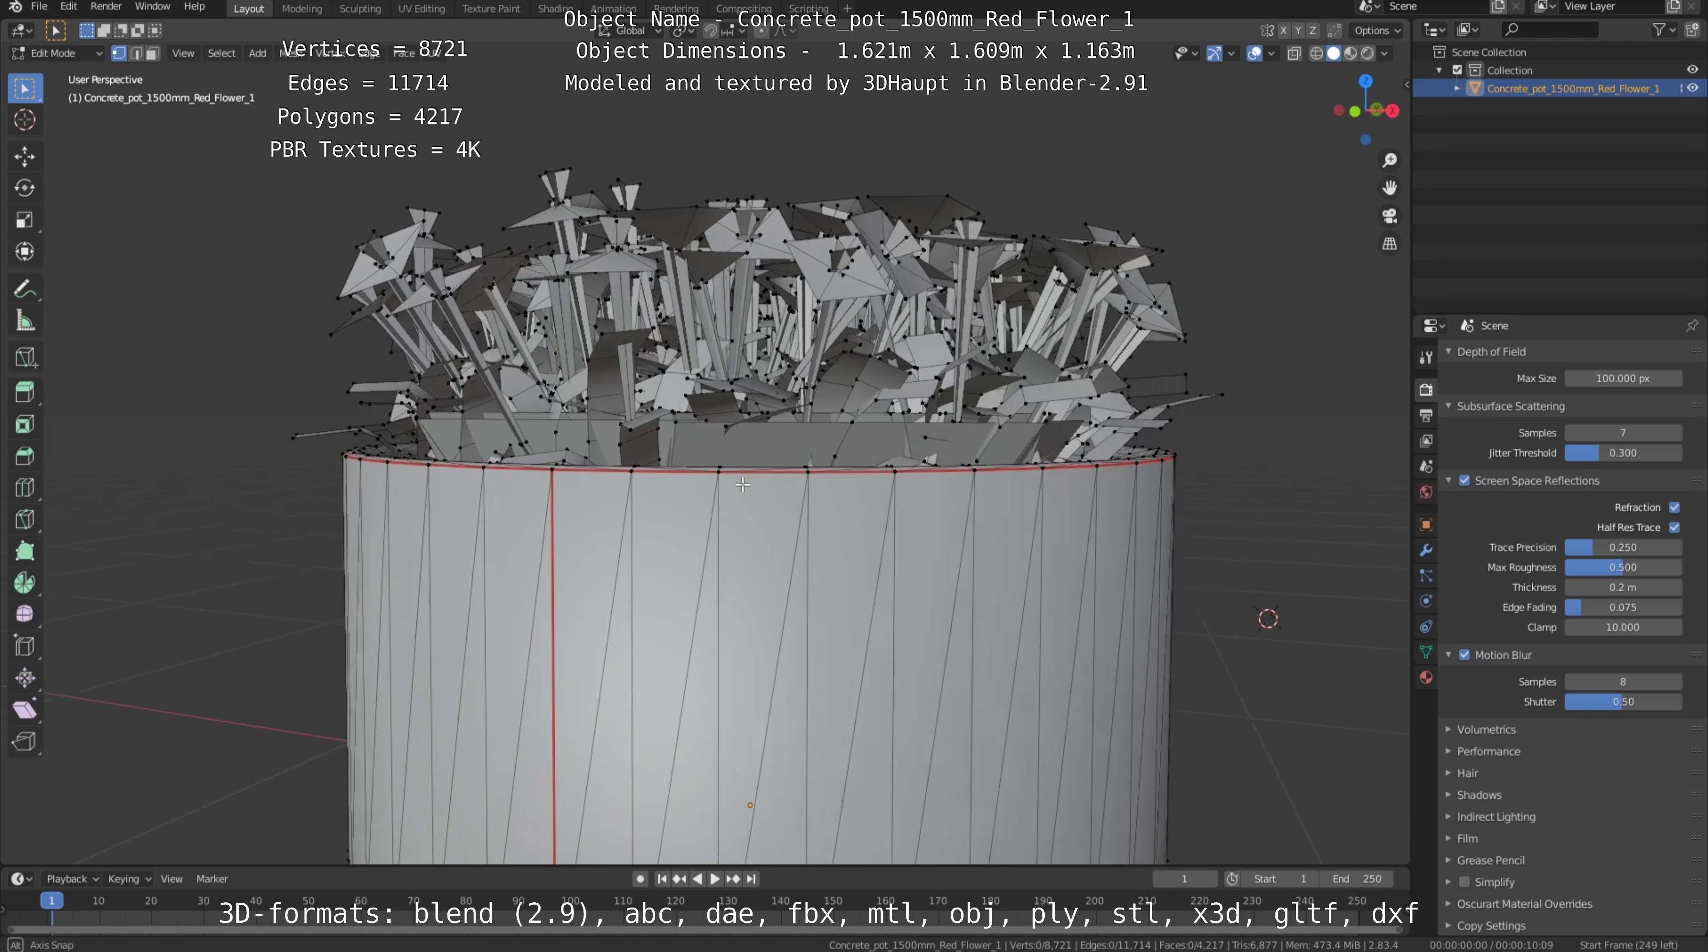
Task: Switch to edge select mode
Action: click(136, 53)
